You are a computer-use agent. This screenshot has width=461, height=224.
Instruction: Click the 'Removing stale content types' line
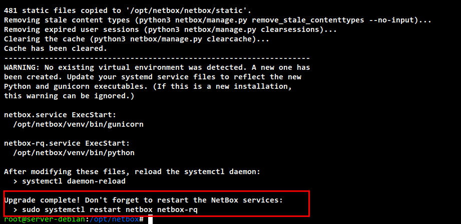[218, 20]
